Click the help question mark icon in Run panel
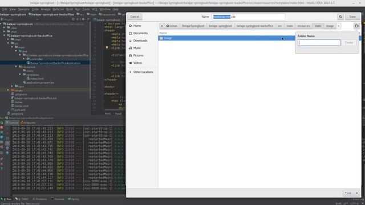This screenshot has width=365, height=205. [x=2, y=169]
